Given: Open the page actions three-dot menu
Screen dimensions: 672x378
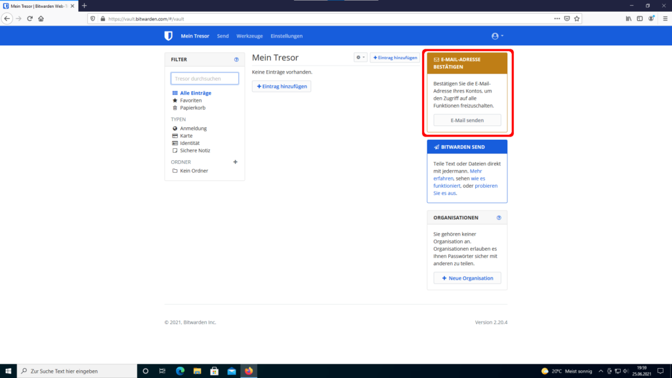Looking at the screenshot, I should click(556, 19).
